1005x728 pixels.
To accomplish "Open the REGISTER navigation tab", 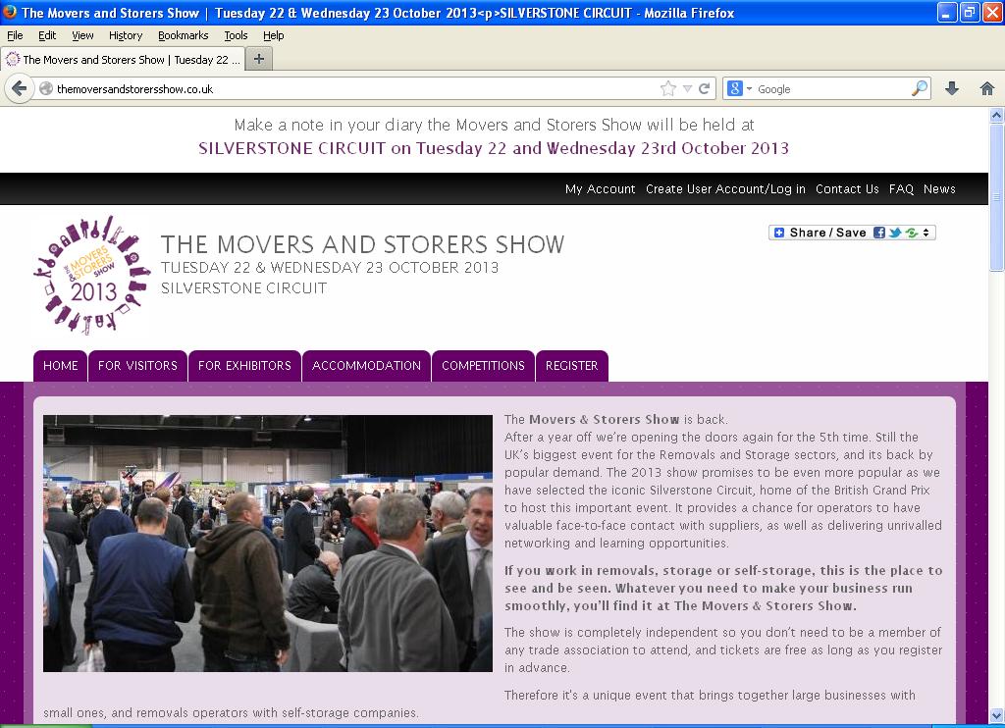I will (572, 366).
